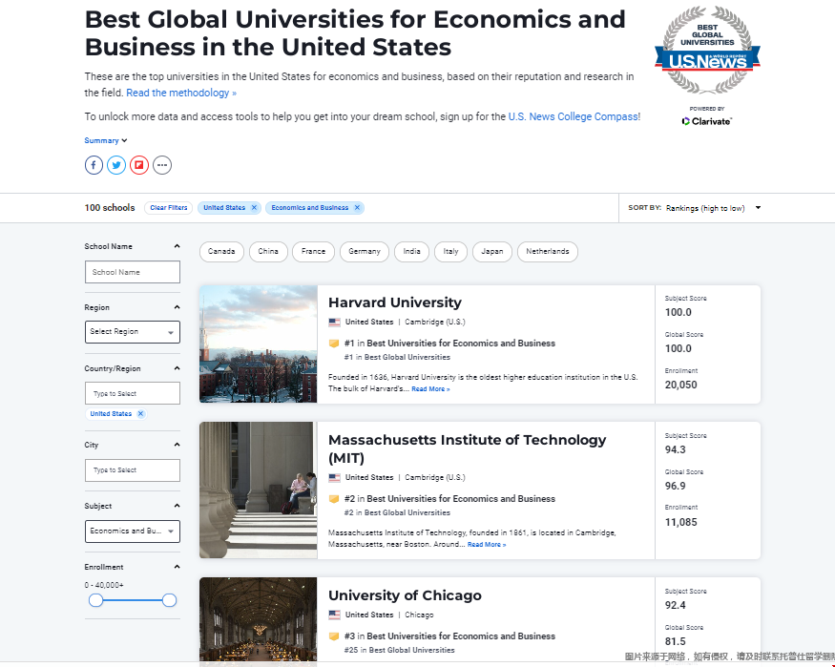This screenshot has width=835, height=667.
Task: Click the Clarivate logo
Action: point(707,121)
